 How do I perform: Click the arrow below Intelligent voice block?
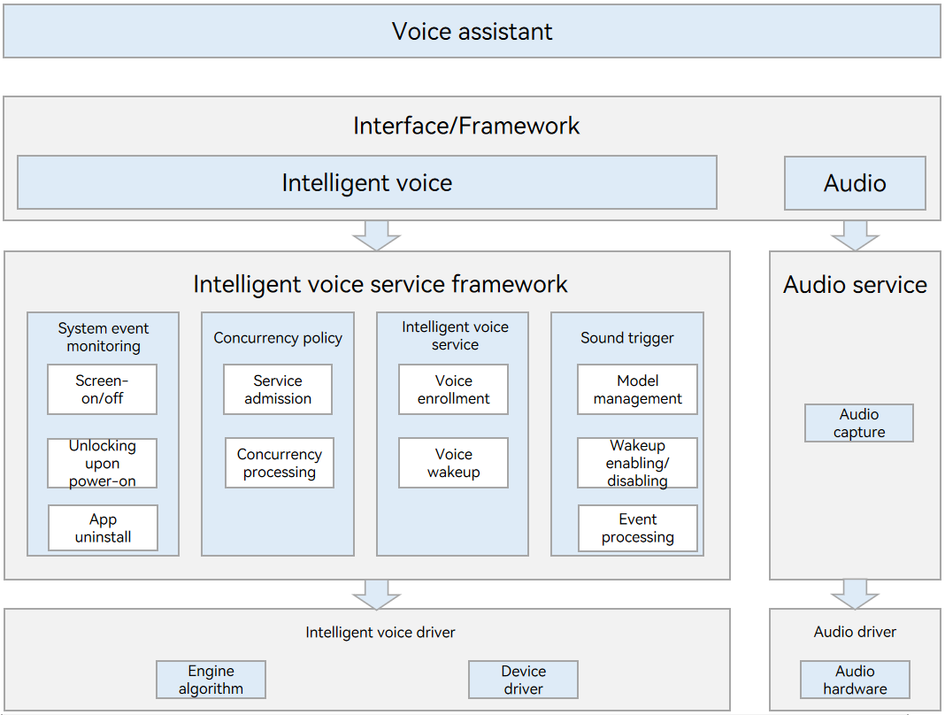click(376, 235)
